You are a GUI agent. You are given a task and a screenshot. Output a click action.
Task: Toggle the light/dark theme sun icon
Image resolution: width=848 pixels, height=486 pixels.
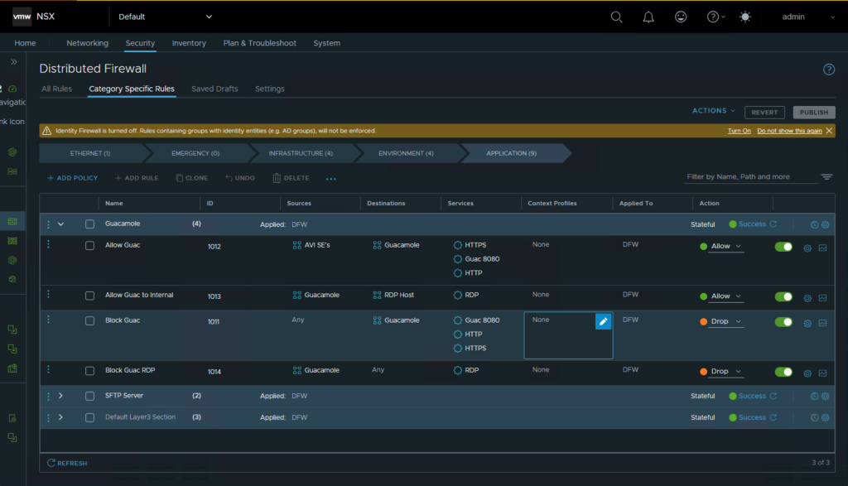coord(745,17)
